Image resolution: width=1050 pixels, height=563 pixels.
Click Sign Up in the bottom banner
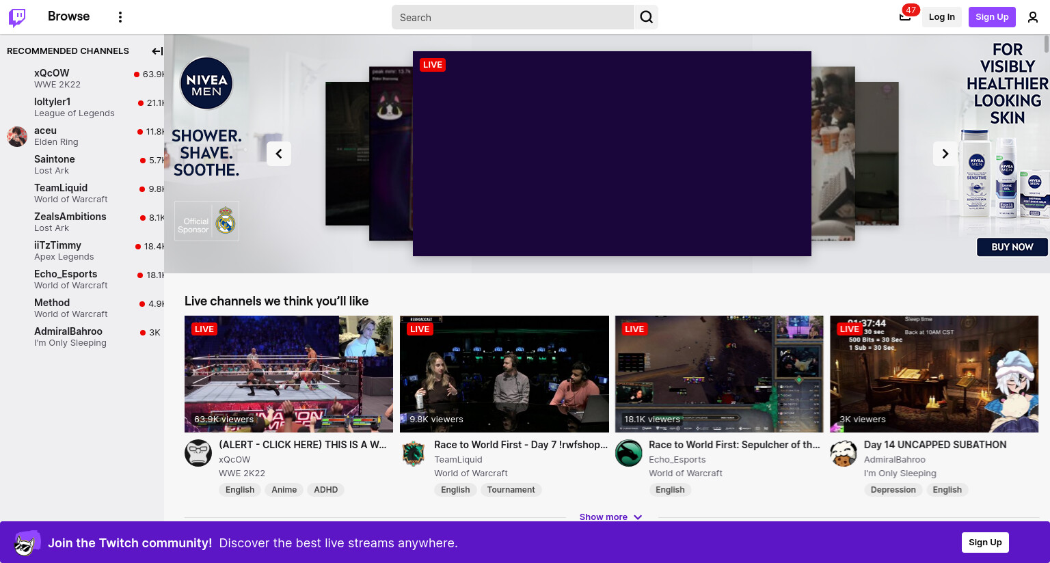point(985,543)
